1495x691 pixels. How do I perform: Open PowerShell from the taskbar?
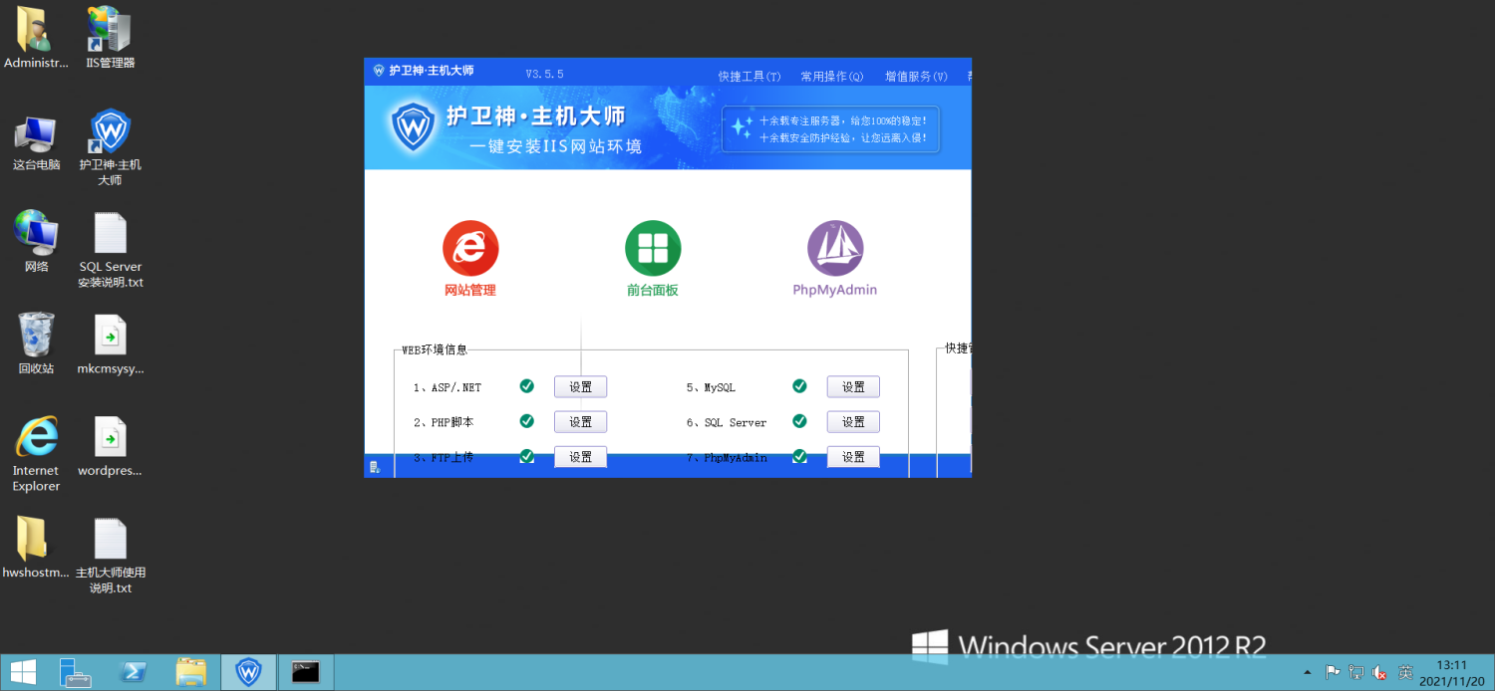click(133, 672)
